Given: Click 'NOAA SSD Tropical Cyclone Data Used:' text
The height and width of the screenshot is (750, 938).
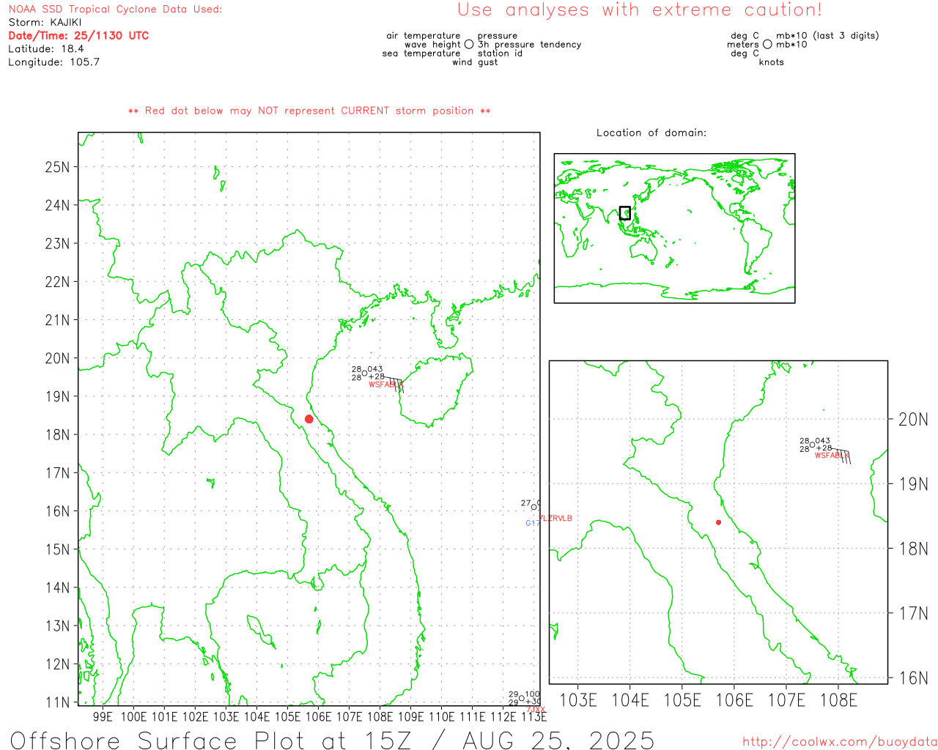Looking at the screenshot, I should pyautogui.click(x=115, y=10).
